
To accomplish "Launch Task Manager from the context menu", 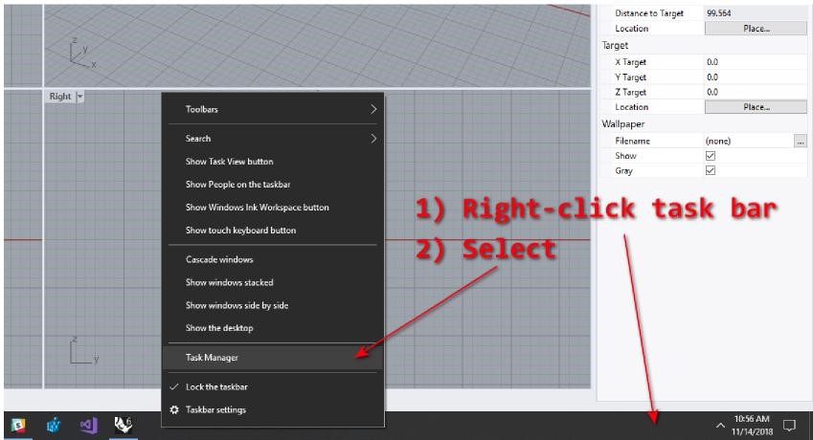I will (x=273, y=357).
